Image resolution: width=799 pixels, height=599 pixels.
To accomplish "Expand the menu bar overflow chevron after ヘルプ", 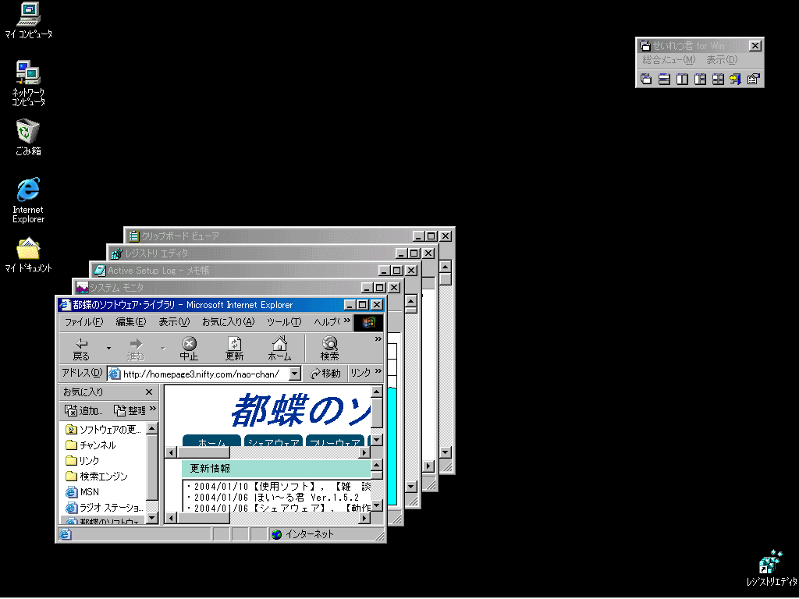I will pyautogui.click(x=347, y=321).
